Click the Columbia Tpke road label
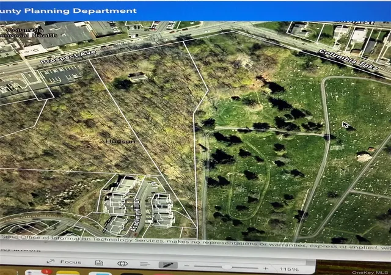 pos(349,60)
